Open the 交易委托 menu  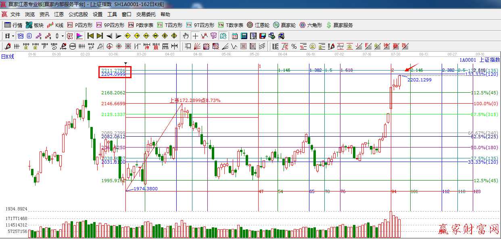[x=146, y=14]
